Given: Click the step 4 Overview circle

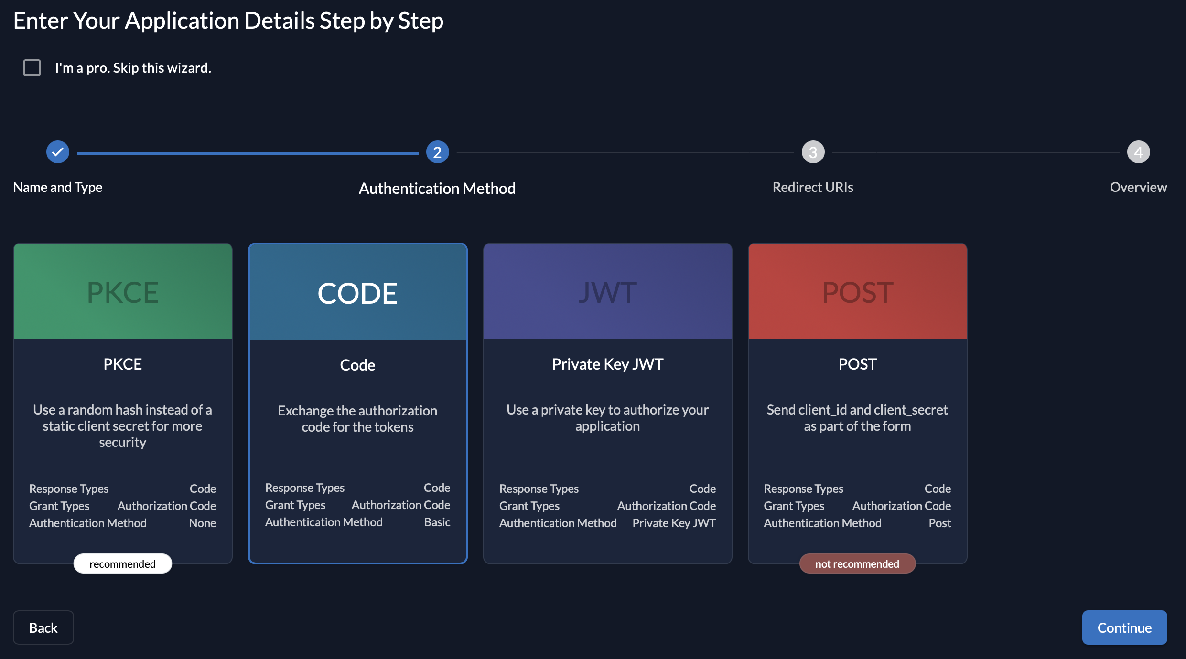Looking at the screenshot, I should (1138, 152).
